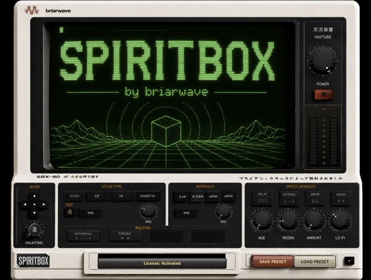The height and width of the screenshot is (280, 371).
Task: Toggle Sync in Intervals section
Action: (186, 213)
